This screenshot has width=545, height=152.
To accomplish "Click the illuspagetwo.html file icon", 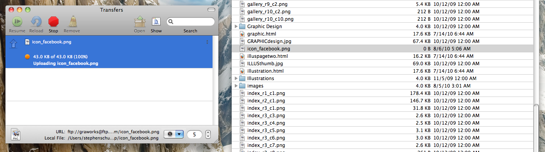I will point(242,56).
